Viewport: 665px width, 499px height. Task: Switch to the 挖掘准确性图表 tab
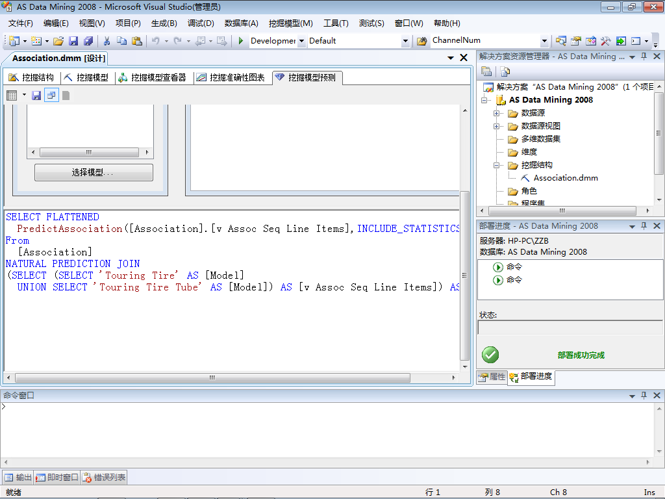tap(231, 77)
